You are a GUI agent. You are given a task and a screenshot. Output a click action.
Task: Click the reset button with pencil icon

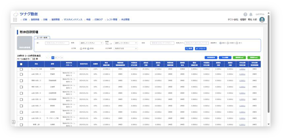[201, 48]
